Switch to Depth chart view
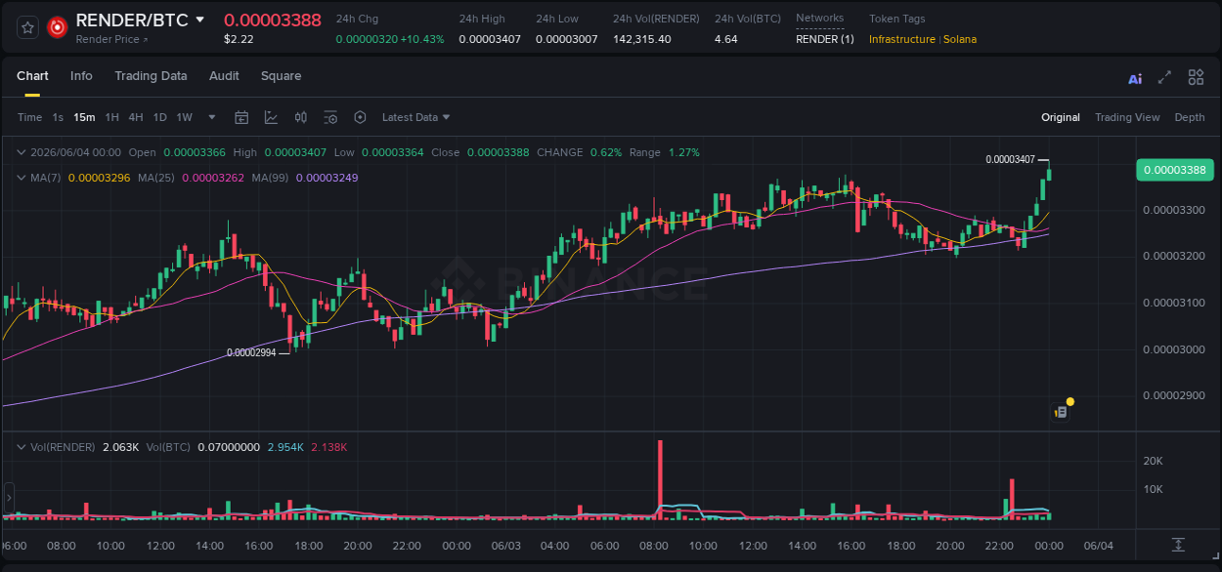Image resolution: width=1222 pixels, height=572 pixels. tap(1190, 117)
